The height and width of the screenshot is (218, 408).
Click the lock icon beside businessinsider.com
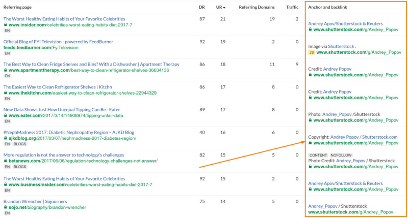click(x=6, y=184)
